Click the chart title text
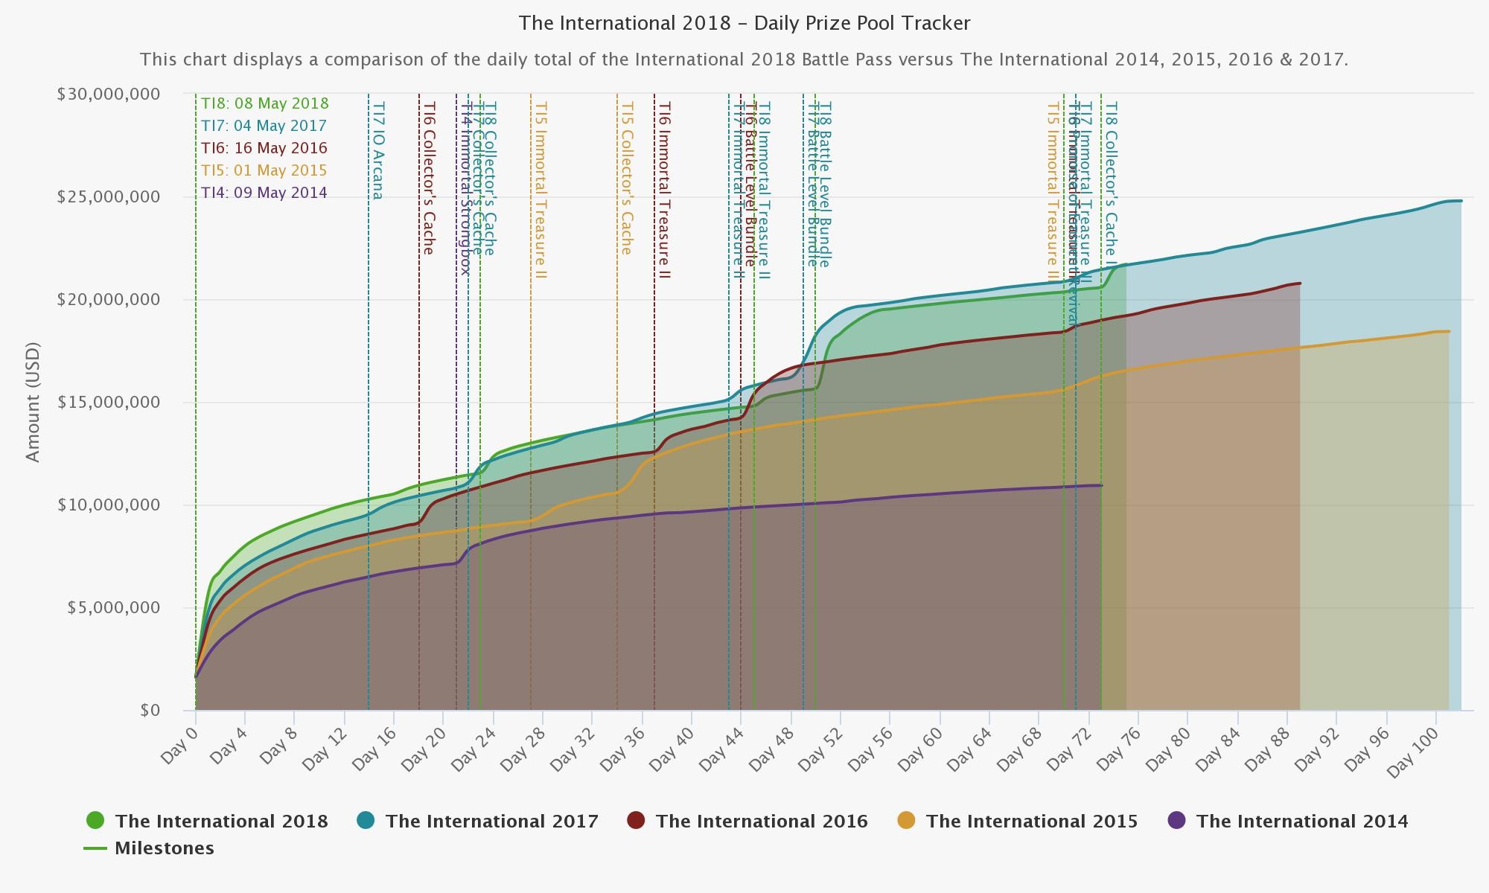Image resolution: width=1489 pixels, height=893 pixels. 744,23
